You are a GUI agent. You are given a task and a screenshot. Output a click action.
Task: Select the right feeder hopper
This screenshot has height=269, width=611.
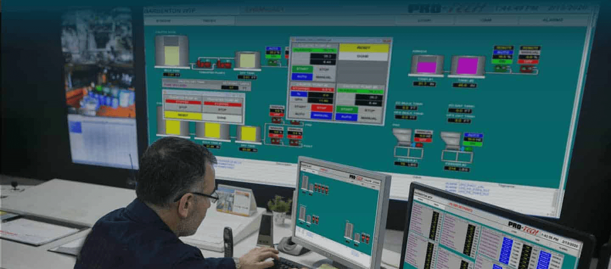pos(451,140)
